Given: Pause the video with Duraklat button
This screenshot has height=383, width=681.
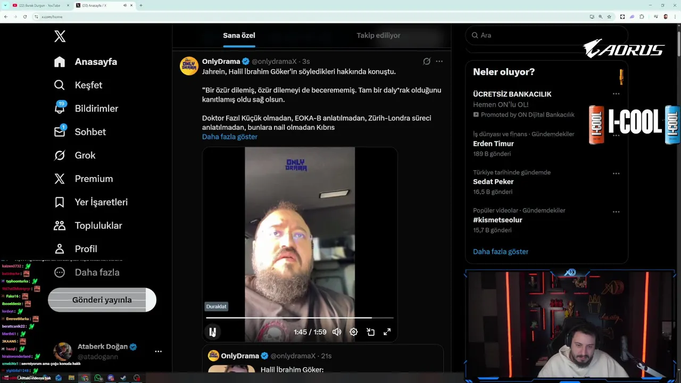Looking at the screenshot, I should click(212, 332).
